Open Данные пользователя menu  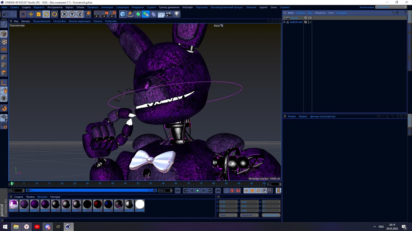(323, 116)
